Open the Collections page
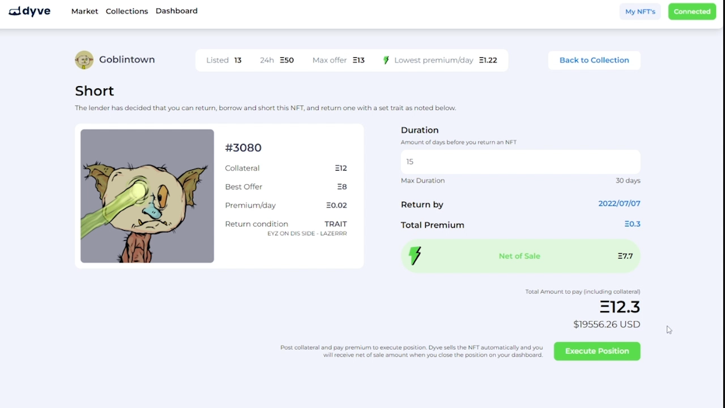The width and height of the screenshot is (725, 408). click(x=127, y=11)
